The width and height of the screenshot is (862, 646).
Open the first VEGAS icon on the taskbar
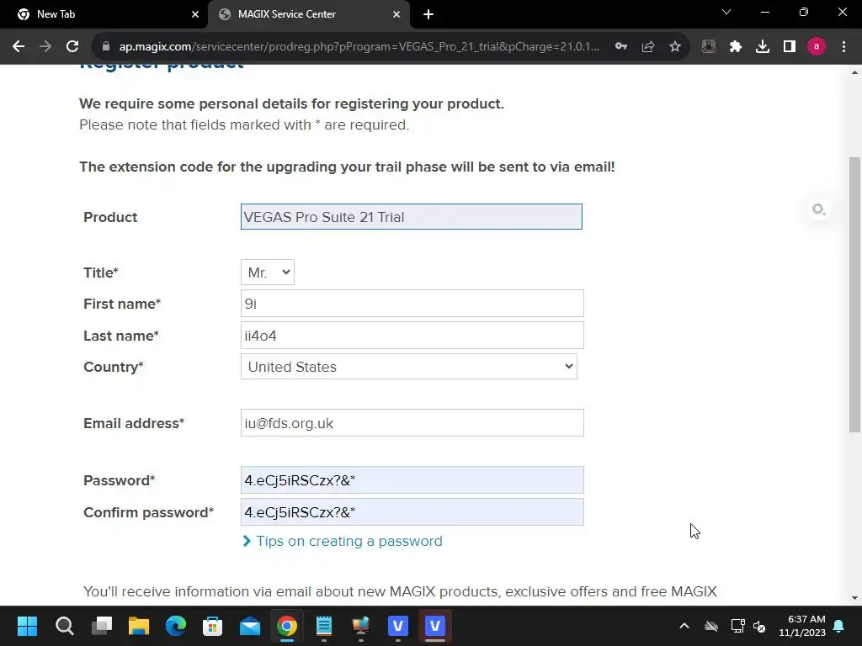[x=398, y=626]
